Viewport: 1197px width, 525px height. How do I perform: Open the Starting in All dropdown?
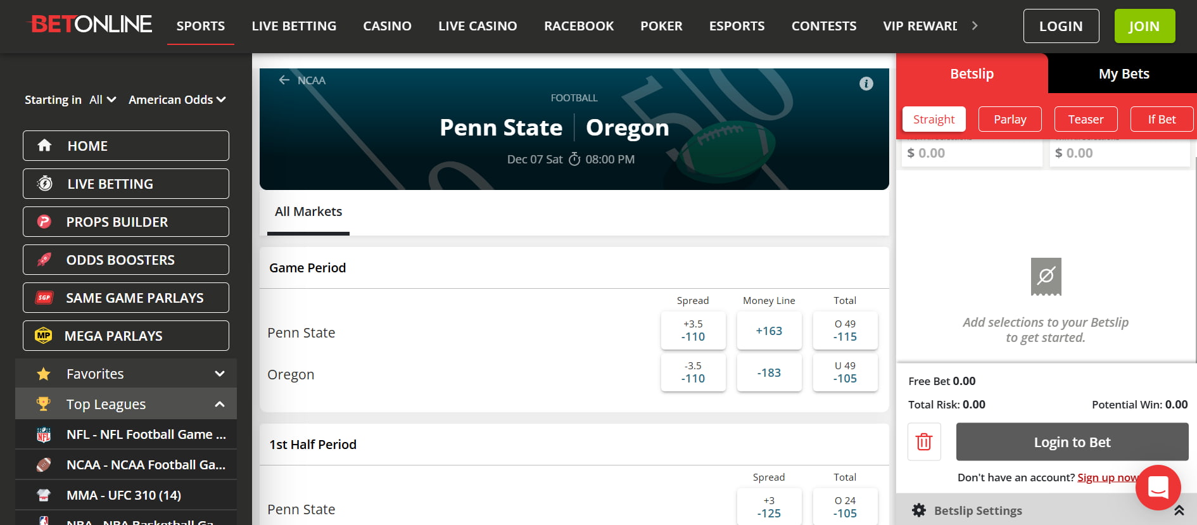pos(103,99)
